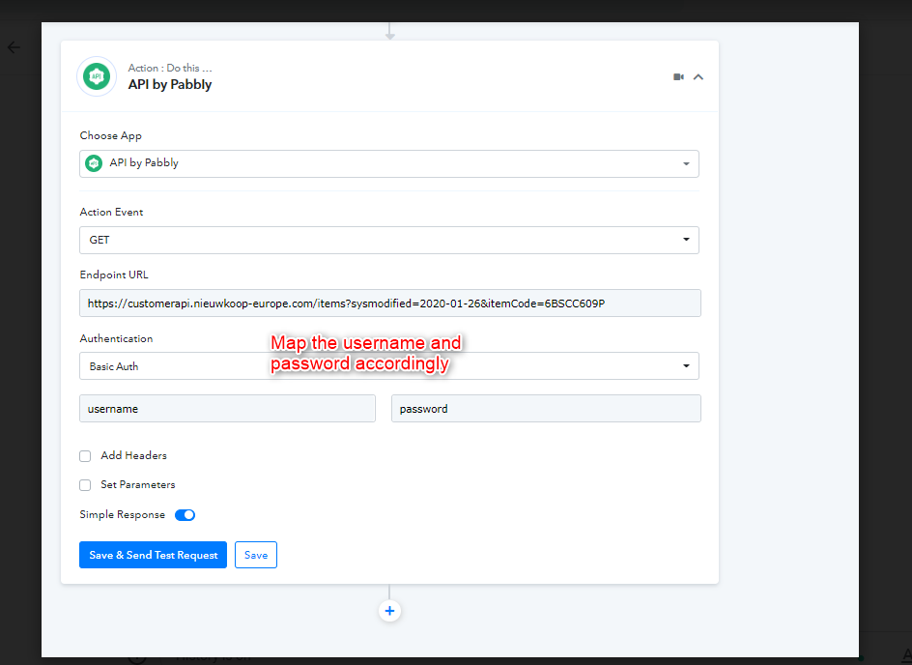The height and width of the screenshot is (665, 912).
Task: Click the 'Action : Do this ...' text
Action: coord(170,68)
